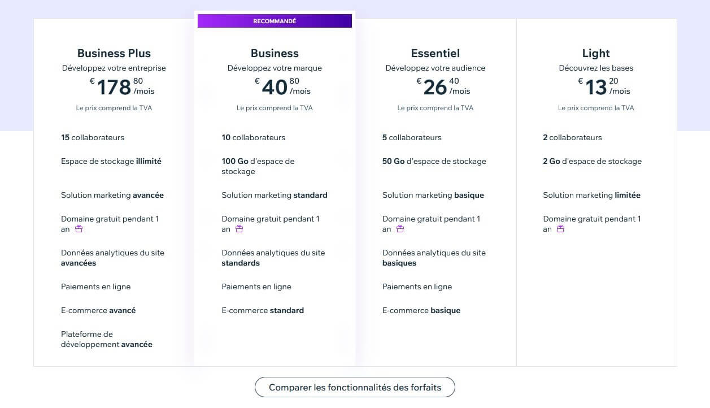Click gift icon in Essentiel plan
The image size is (710, 408).
(x=400, y=229)
